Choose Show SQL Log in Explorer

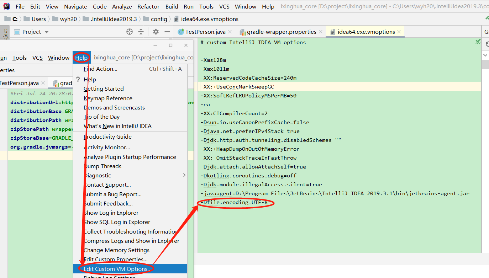[x=130, y=222]
